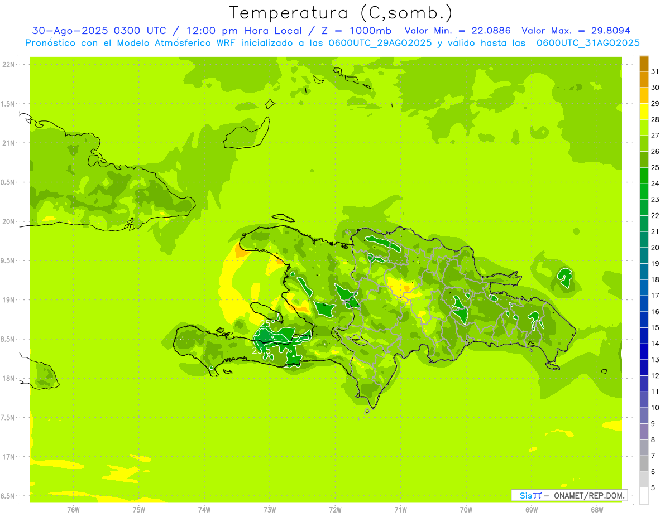670x517 pixels.
Task: Click the '25' contour label over Haiti
Action: click(x=267, y=323)
